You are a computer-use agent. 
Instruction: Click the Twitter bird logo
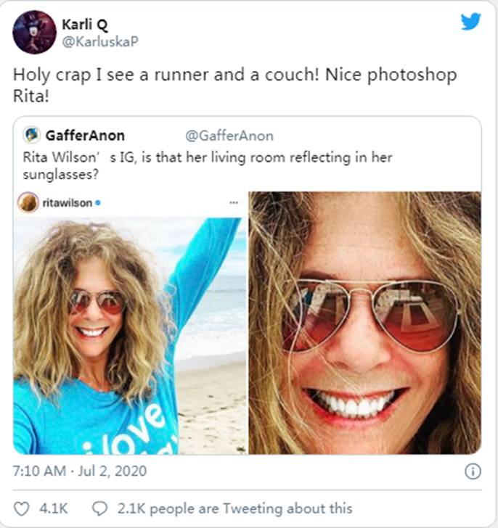point(470,22)
